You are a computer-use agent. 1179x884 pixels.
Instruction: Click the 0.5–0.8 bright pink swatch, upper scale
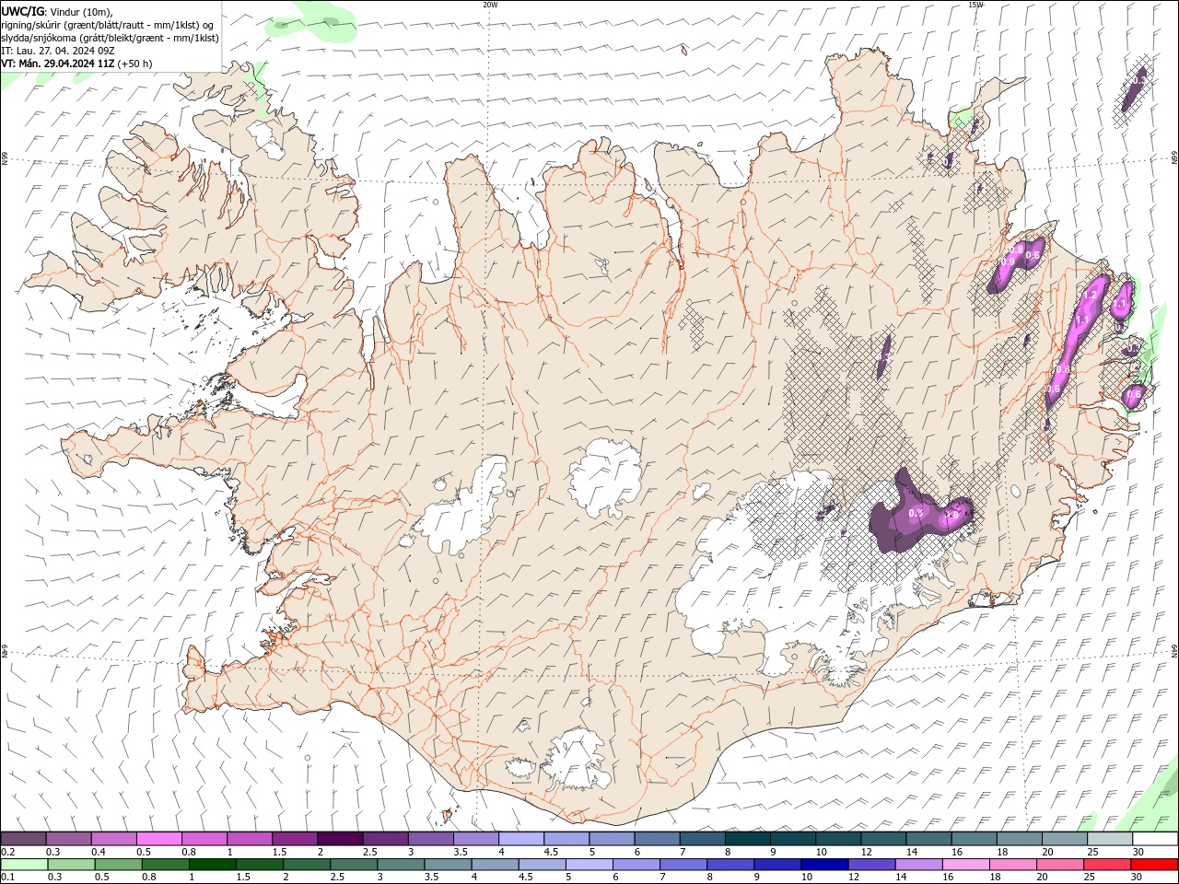click(x=158, y=839)
